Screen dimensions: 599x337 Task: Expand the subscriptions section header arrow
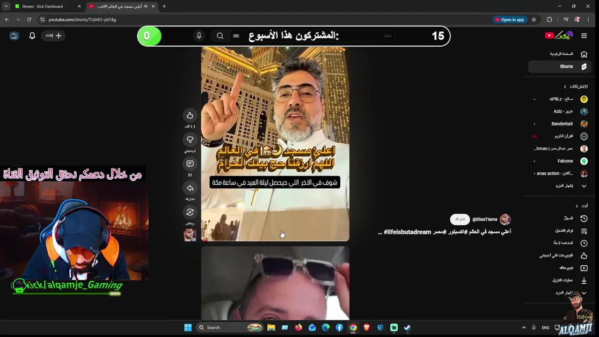[565, 87]
